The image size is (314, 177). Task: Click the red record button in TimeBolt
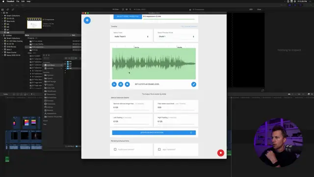coord(221,153)
